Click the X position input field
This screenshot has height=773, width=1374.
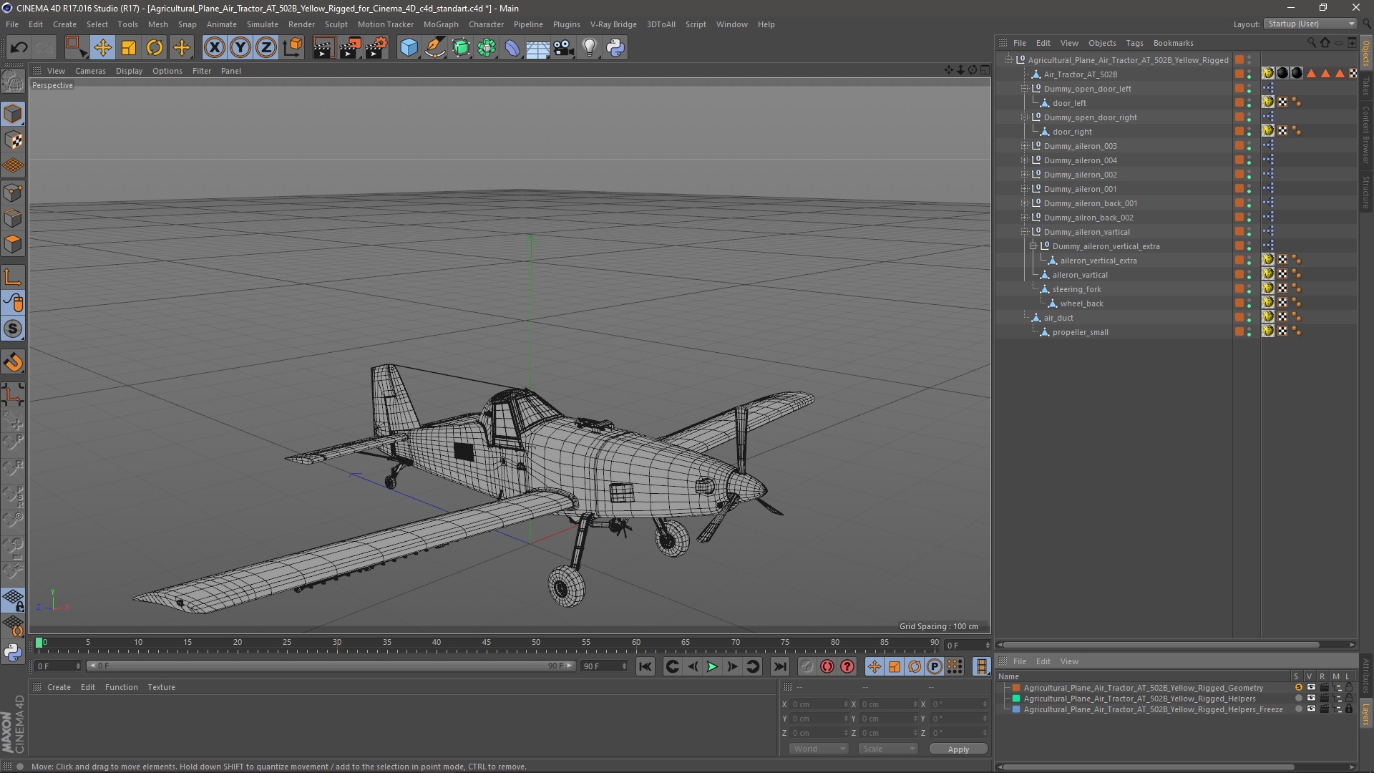click(x=819, y=704)
